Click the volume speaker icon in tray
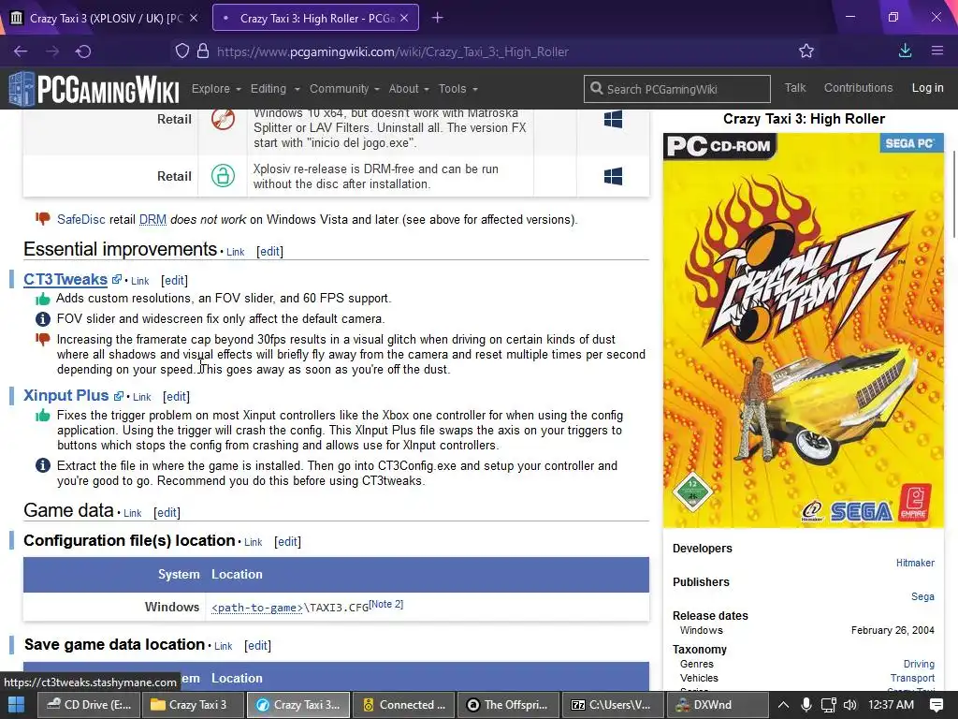 tap(849, 704)
